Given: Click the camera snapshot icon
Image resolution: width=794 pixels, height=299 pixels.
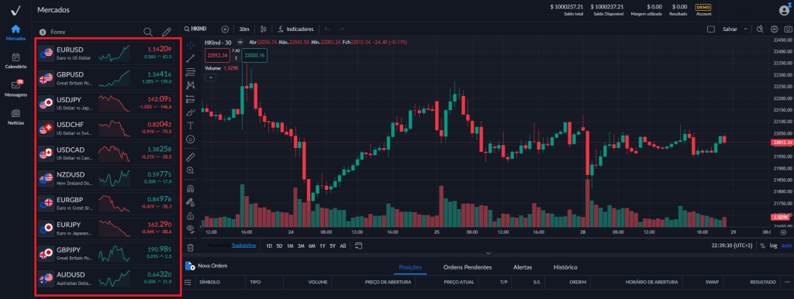Looking at the screenshot, I should (787, 29).
